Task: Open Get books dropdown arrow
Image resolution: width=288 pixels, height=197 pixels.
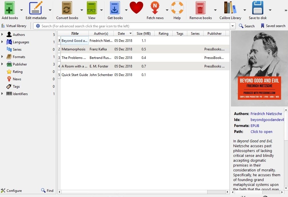Action: [x=126, y=10]
